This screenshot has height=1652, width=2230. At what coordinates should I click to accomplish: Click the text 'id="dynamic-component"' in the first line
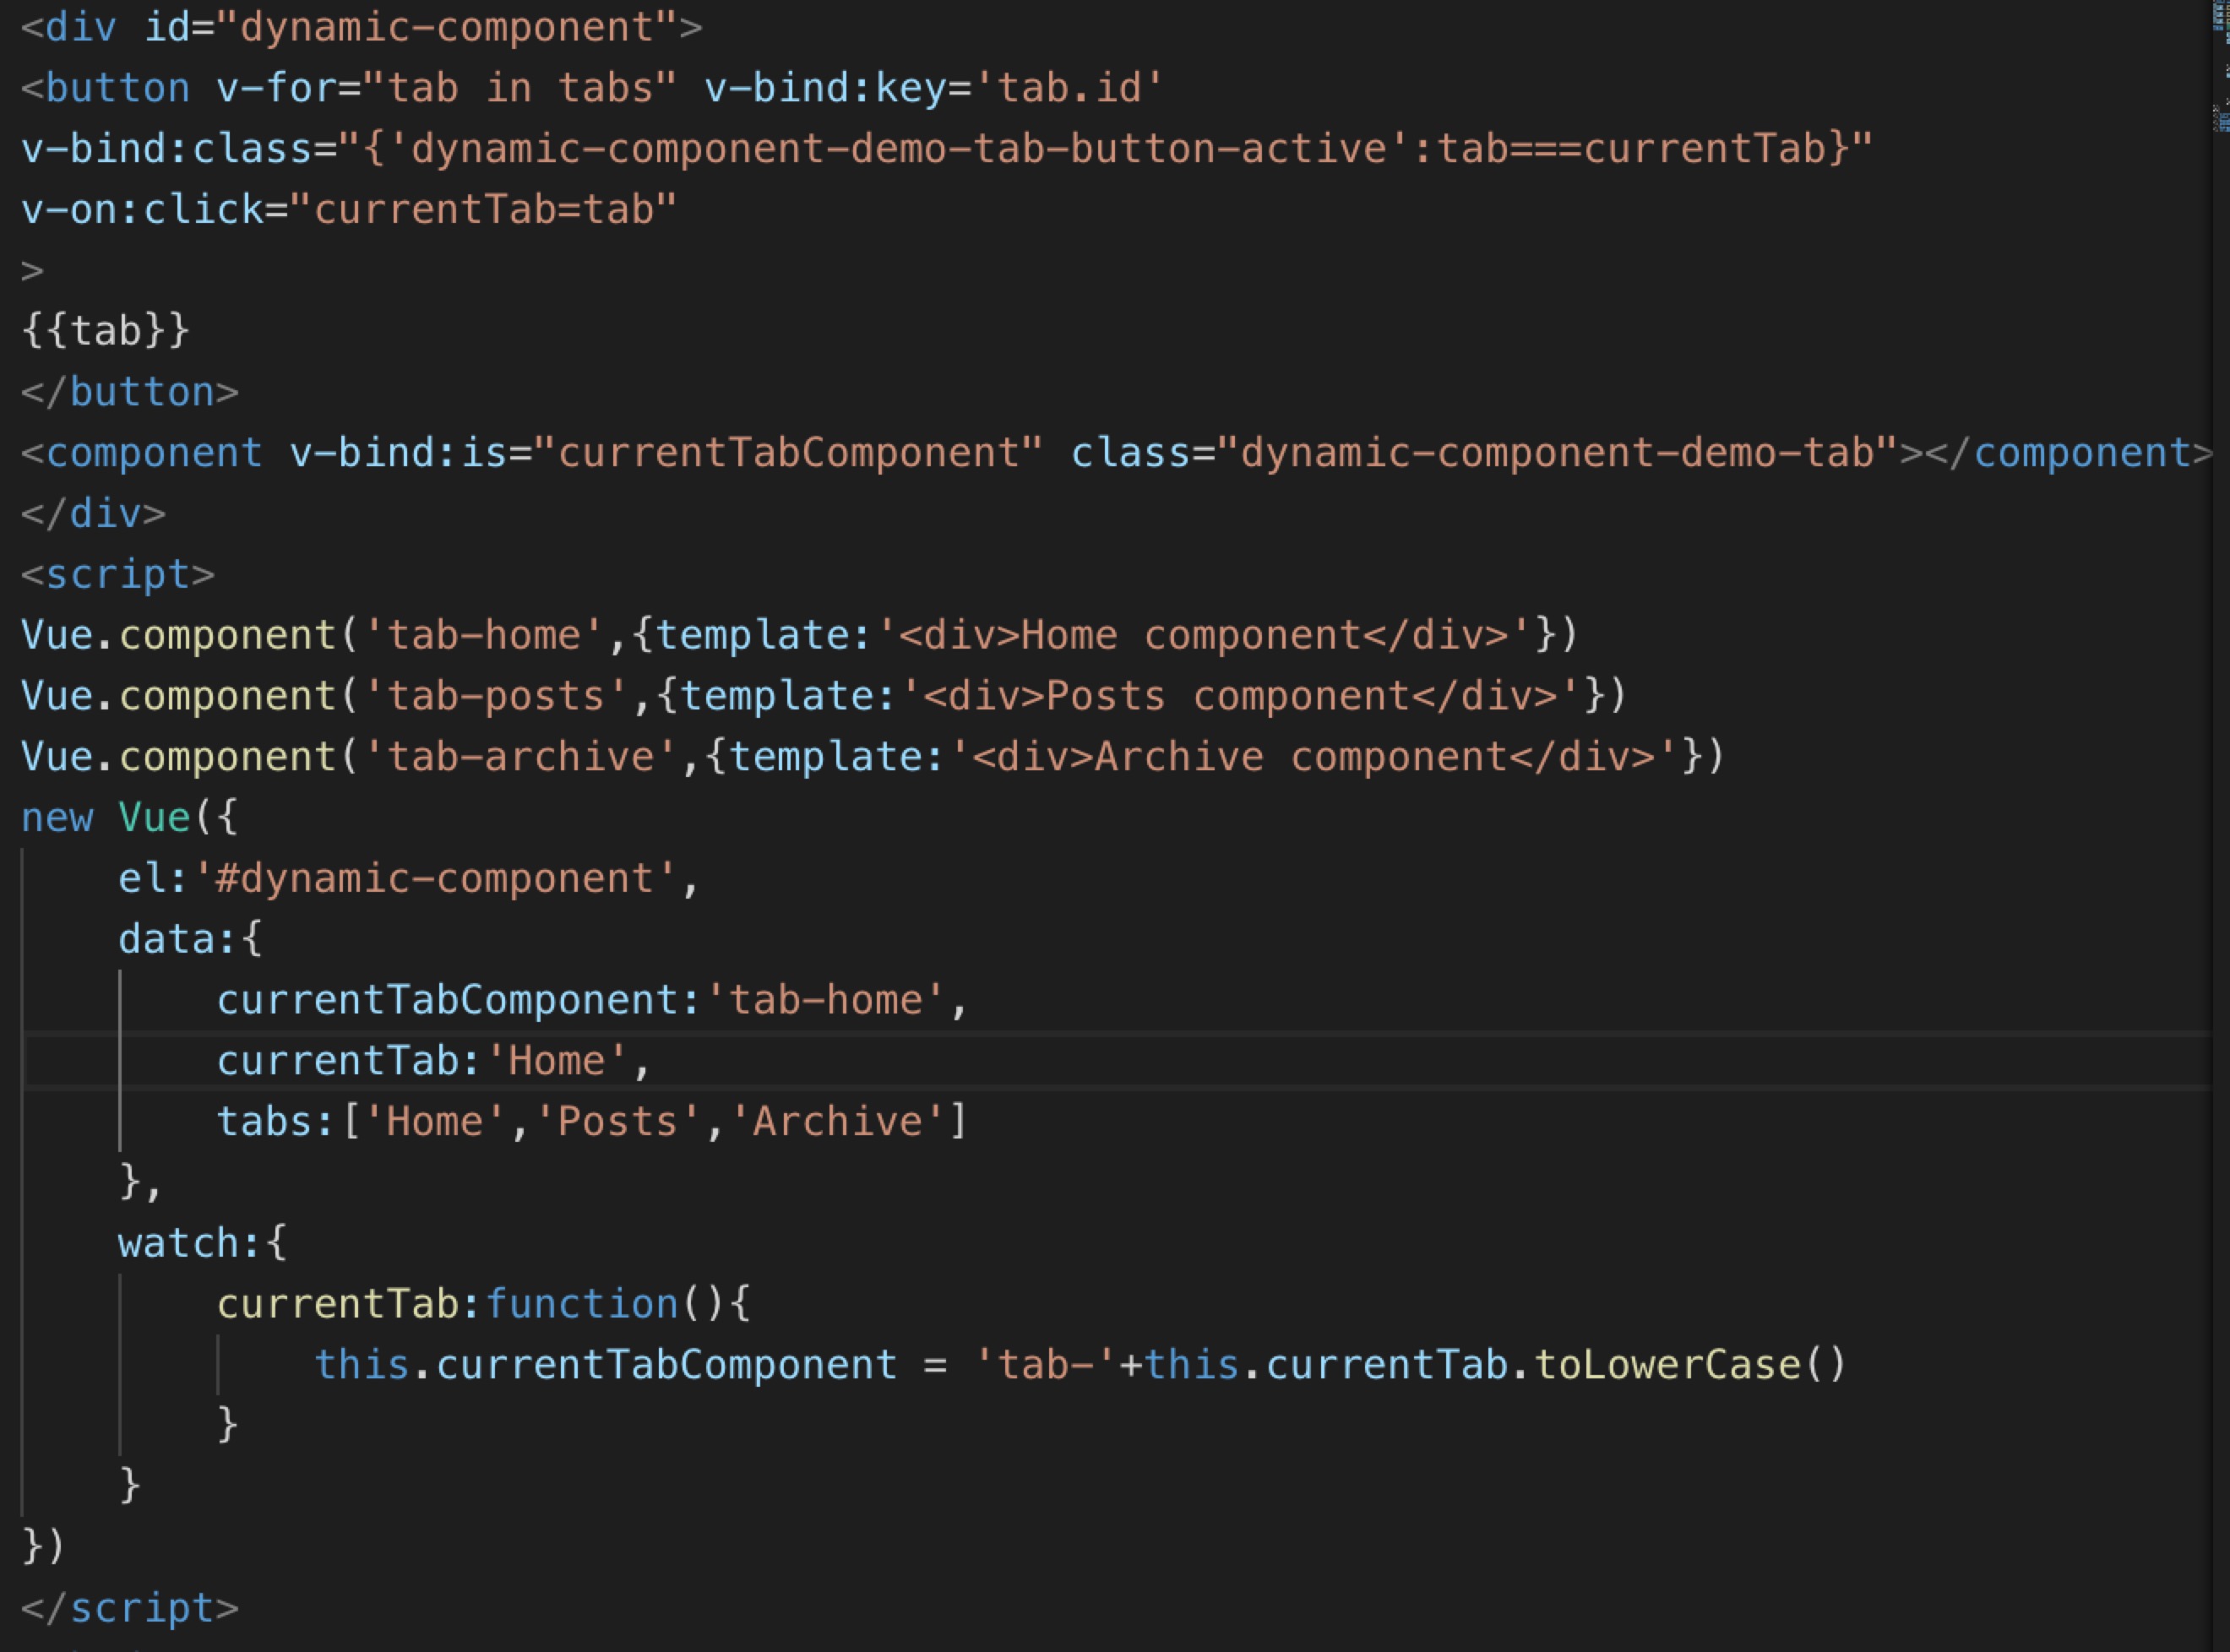(411, 27)
